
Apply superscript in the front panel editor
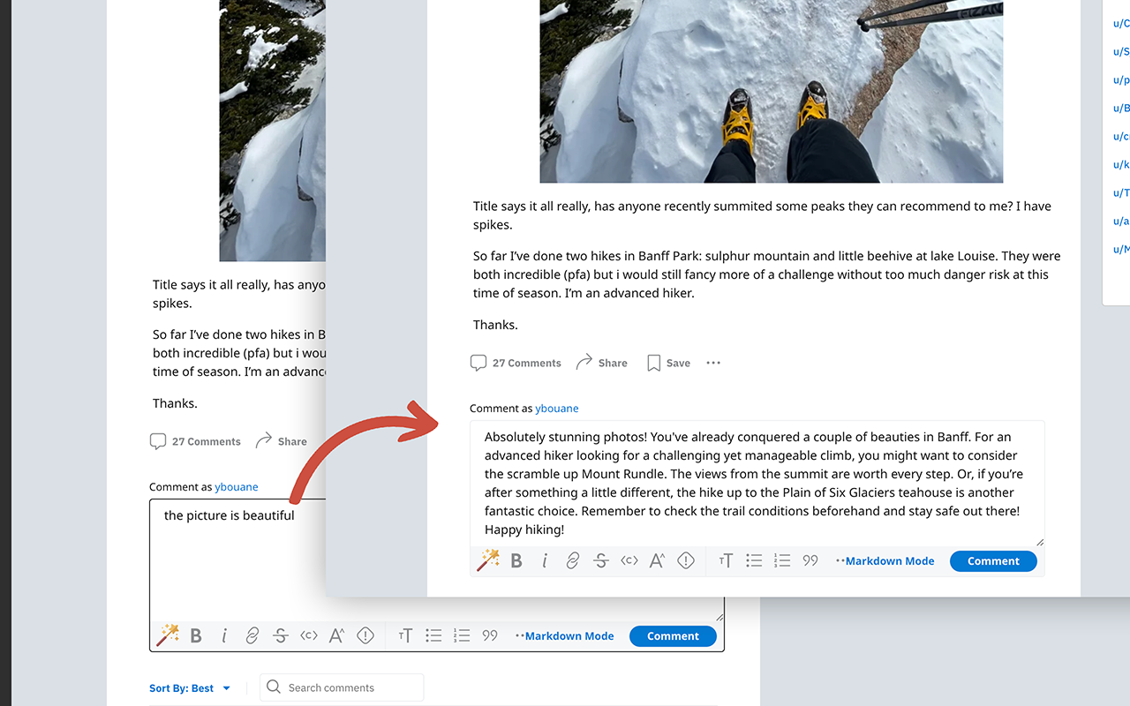coord(658,560)
